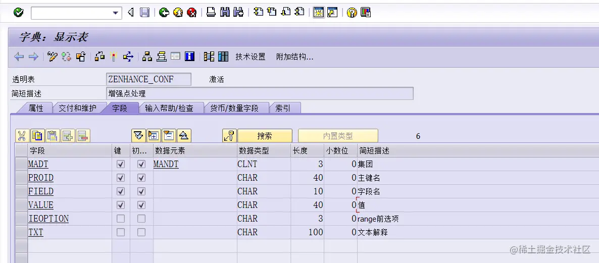Switch to the 索引 tab
Viewport: 599px width, 263px height.
[x=283, y=108]
